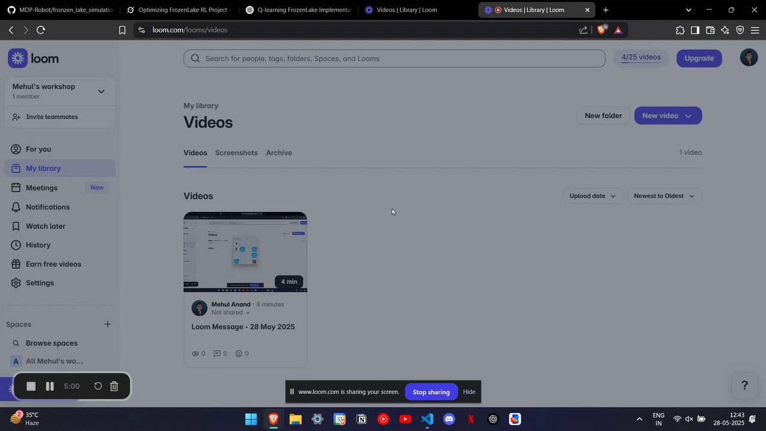Open Windows Start menu
Image resolution: width=766 pixels, height=431 pixels.
(251, 419)
